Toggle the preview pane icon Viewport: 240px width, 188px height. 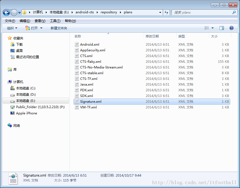(222, 28)
